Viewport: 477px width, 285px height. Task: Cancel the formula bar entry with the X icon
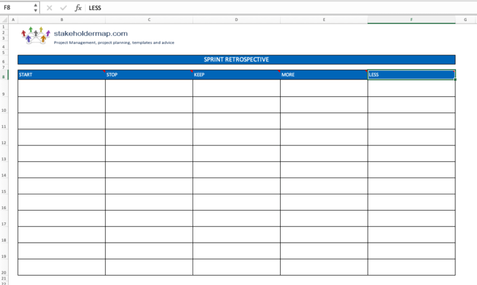tap(49, 8)
